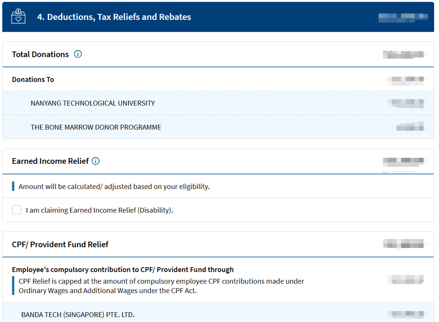Expand the Total Donations section heading
Screen dimensions: 439x322
pyautogui.click(x=40, y=54)
